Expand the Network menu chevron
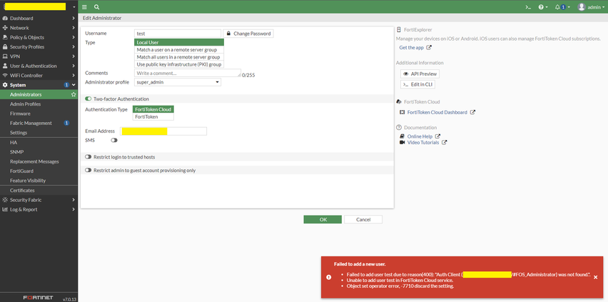Image resolution: width=608 pixels, height=302 pixels. 74,28
